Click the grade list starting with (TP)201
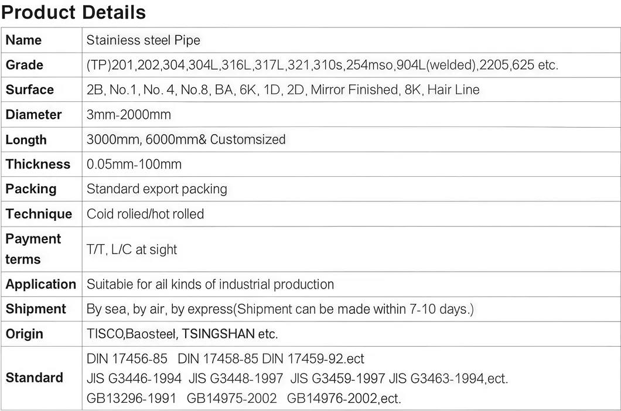The width and height of the screenshot is (621, 411). click(x=322, y=65)
